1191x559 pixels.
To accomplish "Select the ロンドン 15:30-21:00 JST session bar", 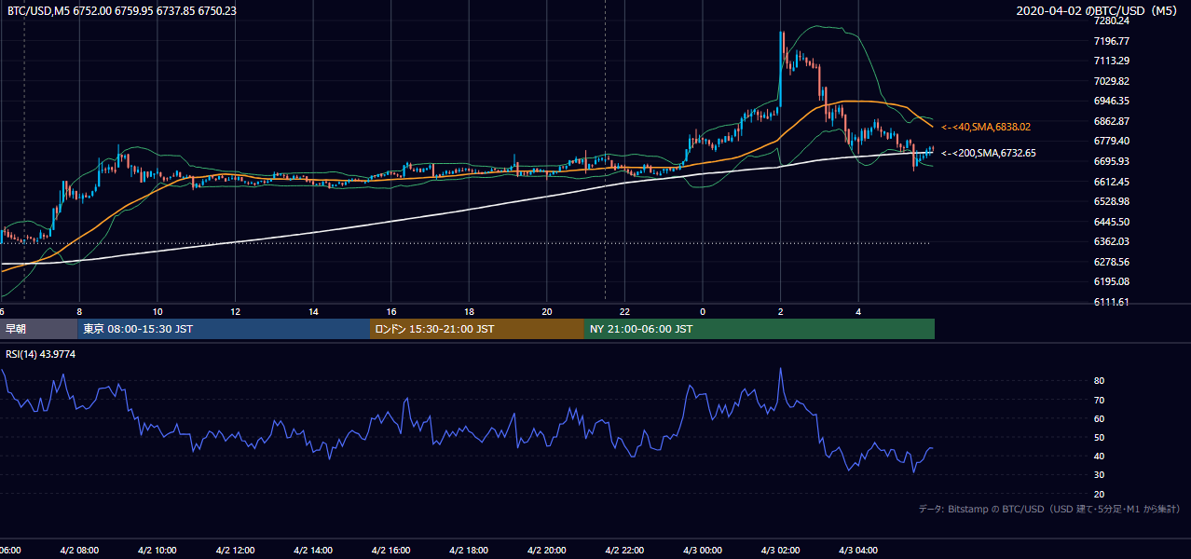I will (477, 329).
